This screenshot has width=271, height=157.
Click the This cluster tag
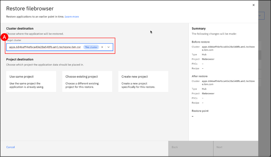click(x=91, y=47)
